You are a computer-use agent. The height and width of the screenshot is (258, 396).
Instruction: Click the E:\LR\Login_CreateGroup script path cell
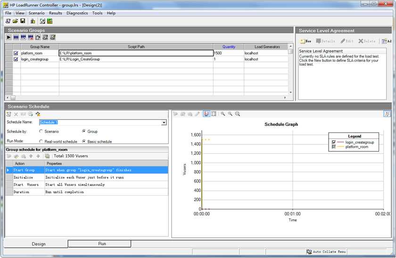136,59
